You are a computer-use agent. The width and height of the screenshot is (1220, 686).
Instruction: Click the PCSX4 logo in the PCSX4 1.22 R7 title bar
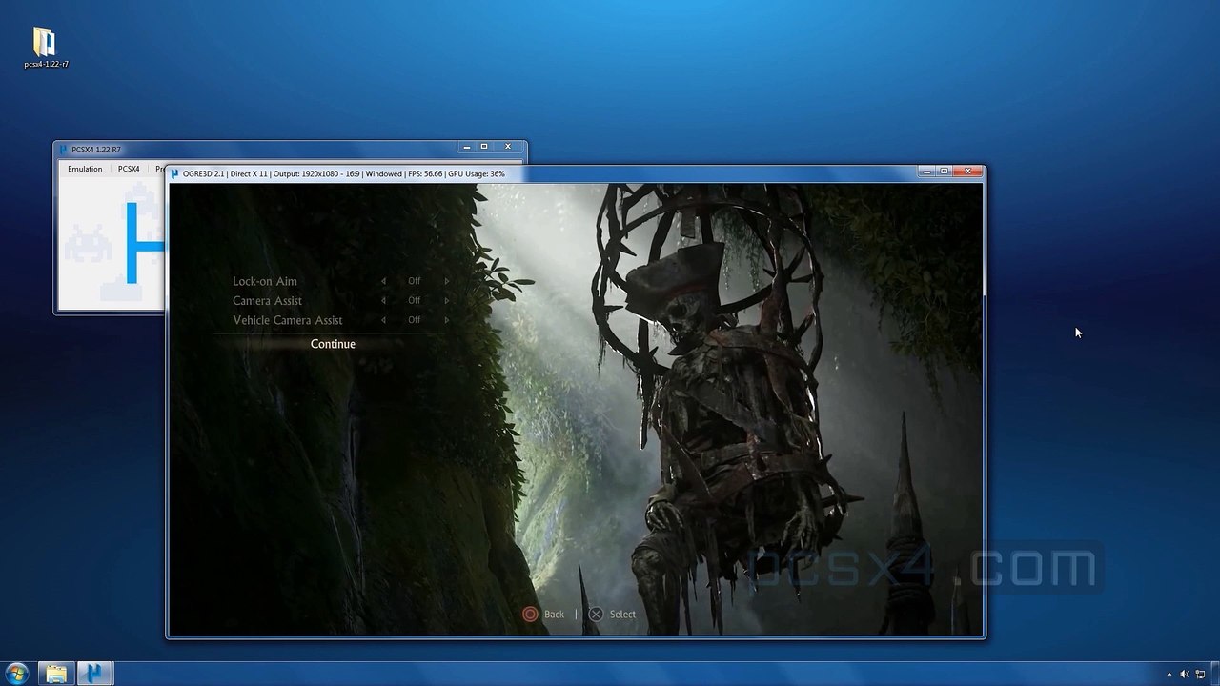click(64, 150)
